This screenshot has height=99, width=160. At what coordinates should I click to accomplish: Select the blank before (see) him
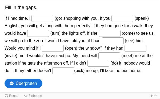tap(113, 41)
